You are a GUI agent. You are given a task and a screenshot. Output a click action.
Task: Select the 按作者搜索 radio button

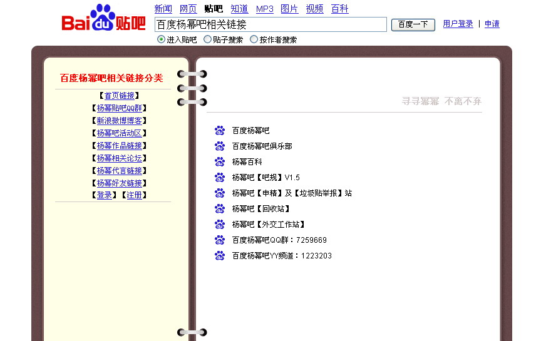[x=254, y=39]
